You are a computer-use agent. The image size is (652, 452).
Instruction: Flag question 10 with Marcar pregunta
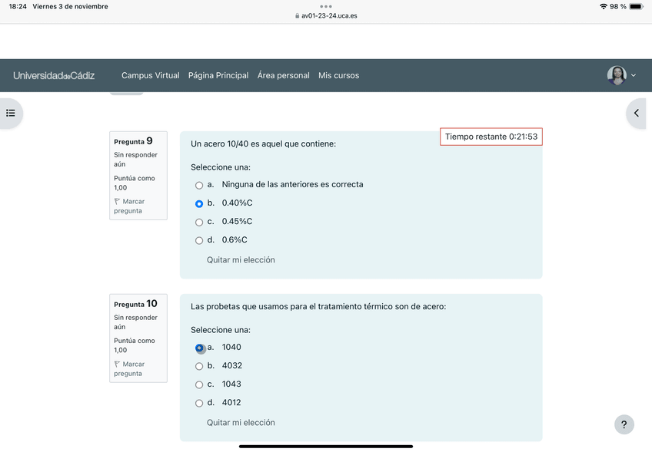[x=129, y=368]
